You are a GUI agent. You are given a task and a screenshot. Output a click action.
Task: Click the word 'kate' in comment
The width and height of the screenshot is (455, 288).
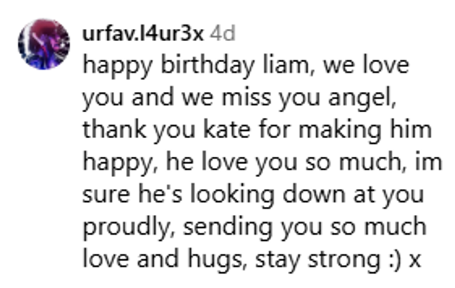point(227,129)
